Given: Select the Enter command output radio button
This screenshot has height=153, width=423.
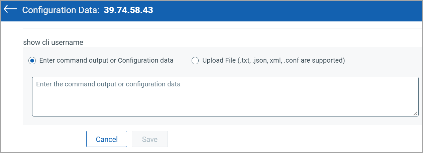Looking at the screenshot, I should pyautogui.click(x=32, y=61).
